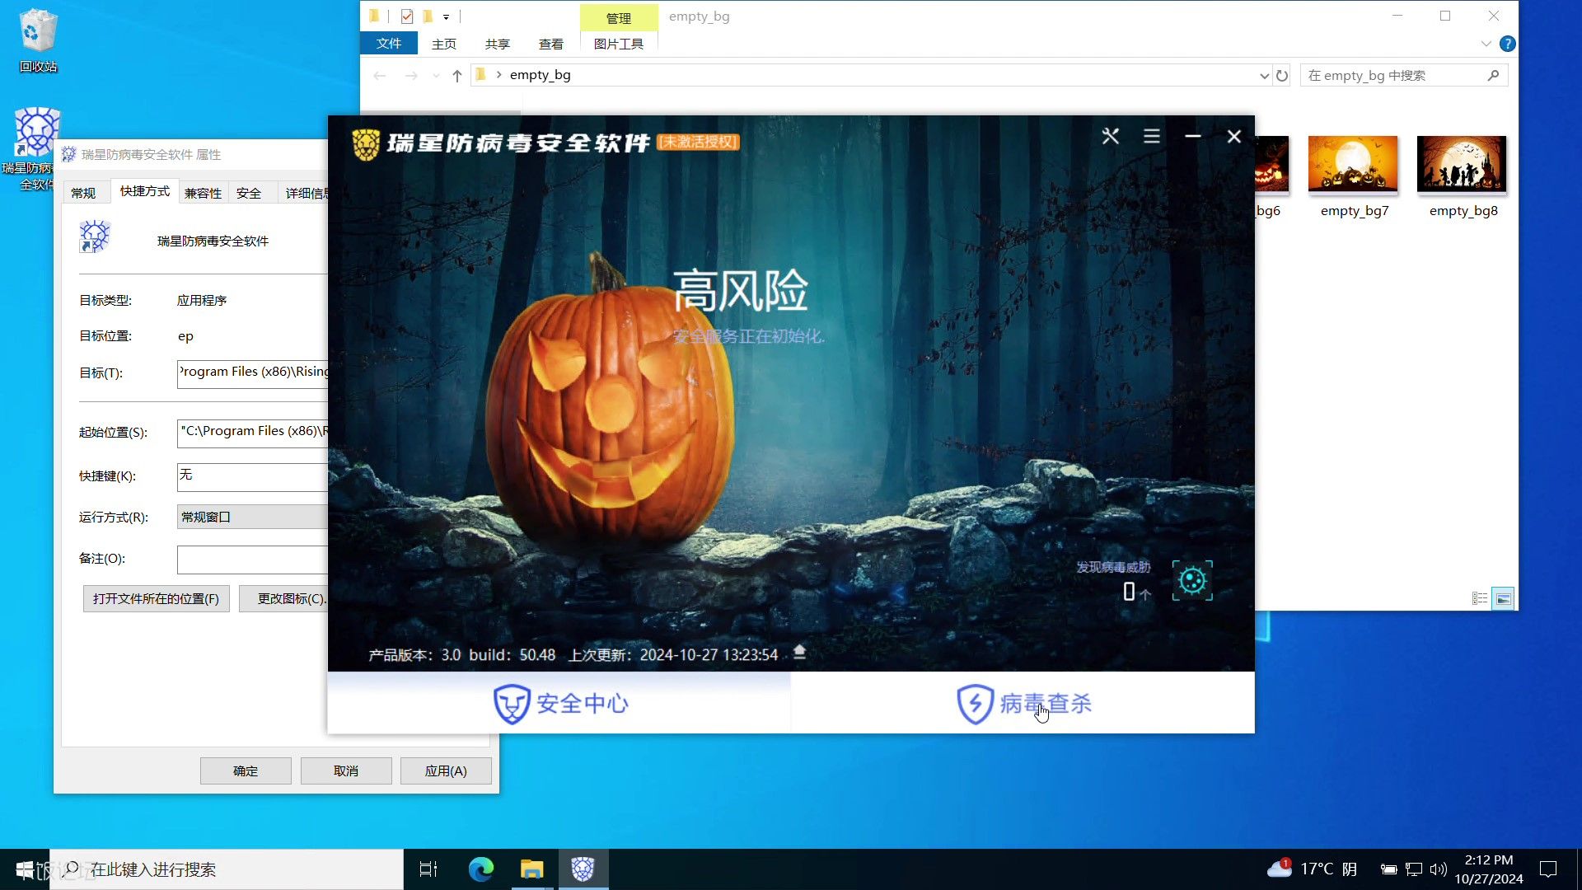This screenshot has height=890, width=1582.
Task: Expand the 运行方式 dropdown
Action: pyautogui.click(x=252, y=517)
